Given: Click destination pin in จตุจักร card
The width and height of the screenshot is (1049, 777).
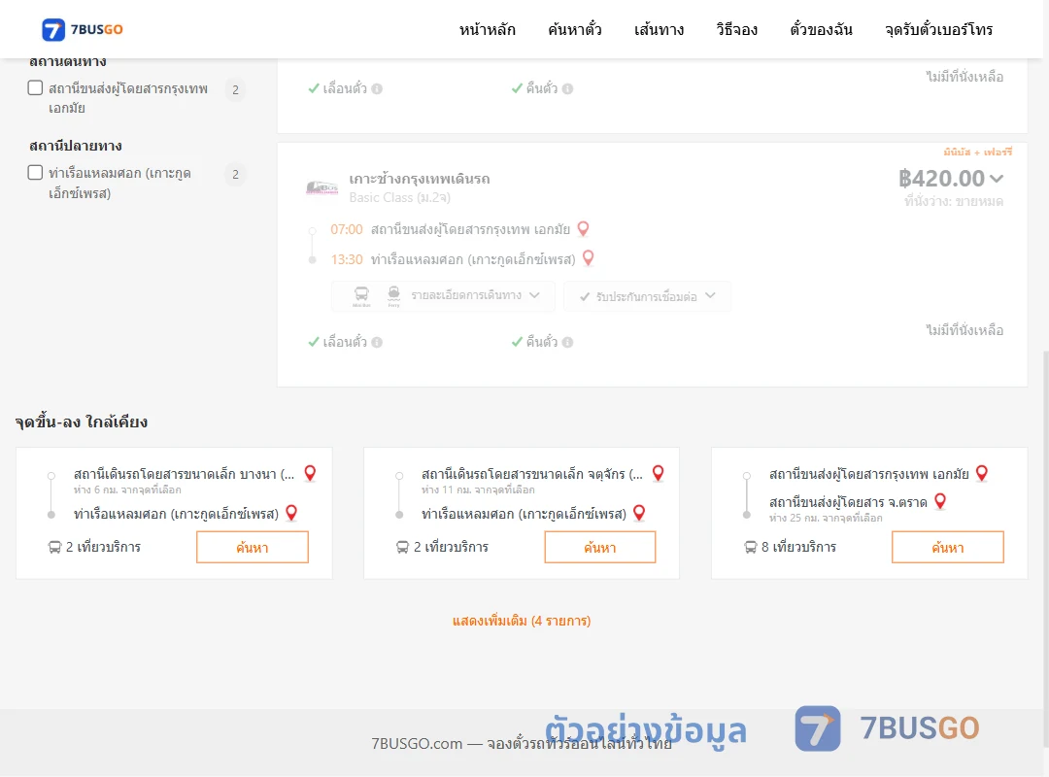Looking at the screenshot, I should (639, 513).
